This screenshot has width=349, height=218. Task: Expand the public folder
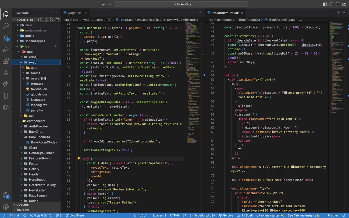(x=36, y=36)
